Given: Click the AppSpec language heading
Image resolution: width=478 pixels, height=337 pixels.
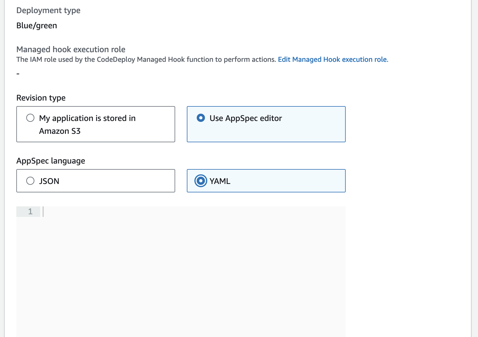Looking at the screenshot, I should click(x=51, y=161).
